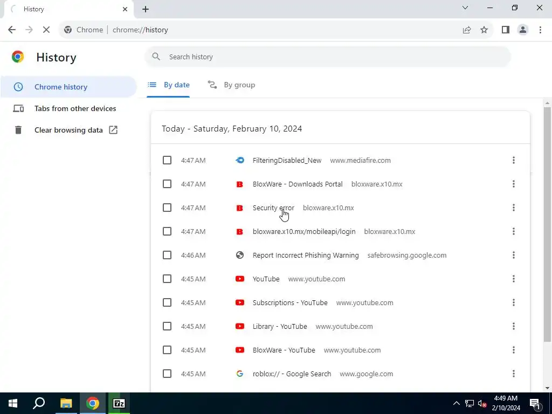
Task: Stop loading the page with the X button
Action: click(46, 30)
